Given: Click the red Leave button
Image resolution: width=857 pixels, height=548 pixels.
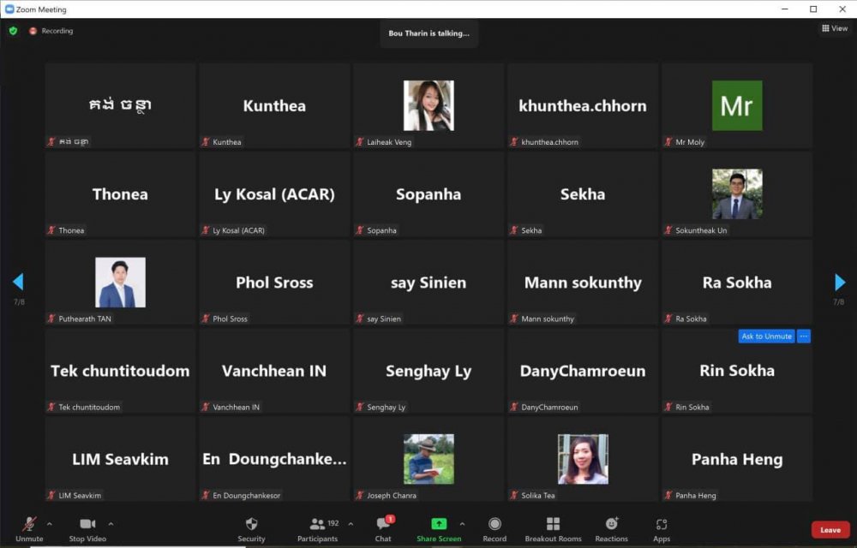Looking at the screenshot, I should pos(830,530).
